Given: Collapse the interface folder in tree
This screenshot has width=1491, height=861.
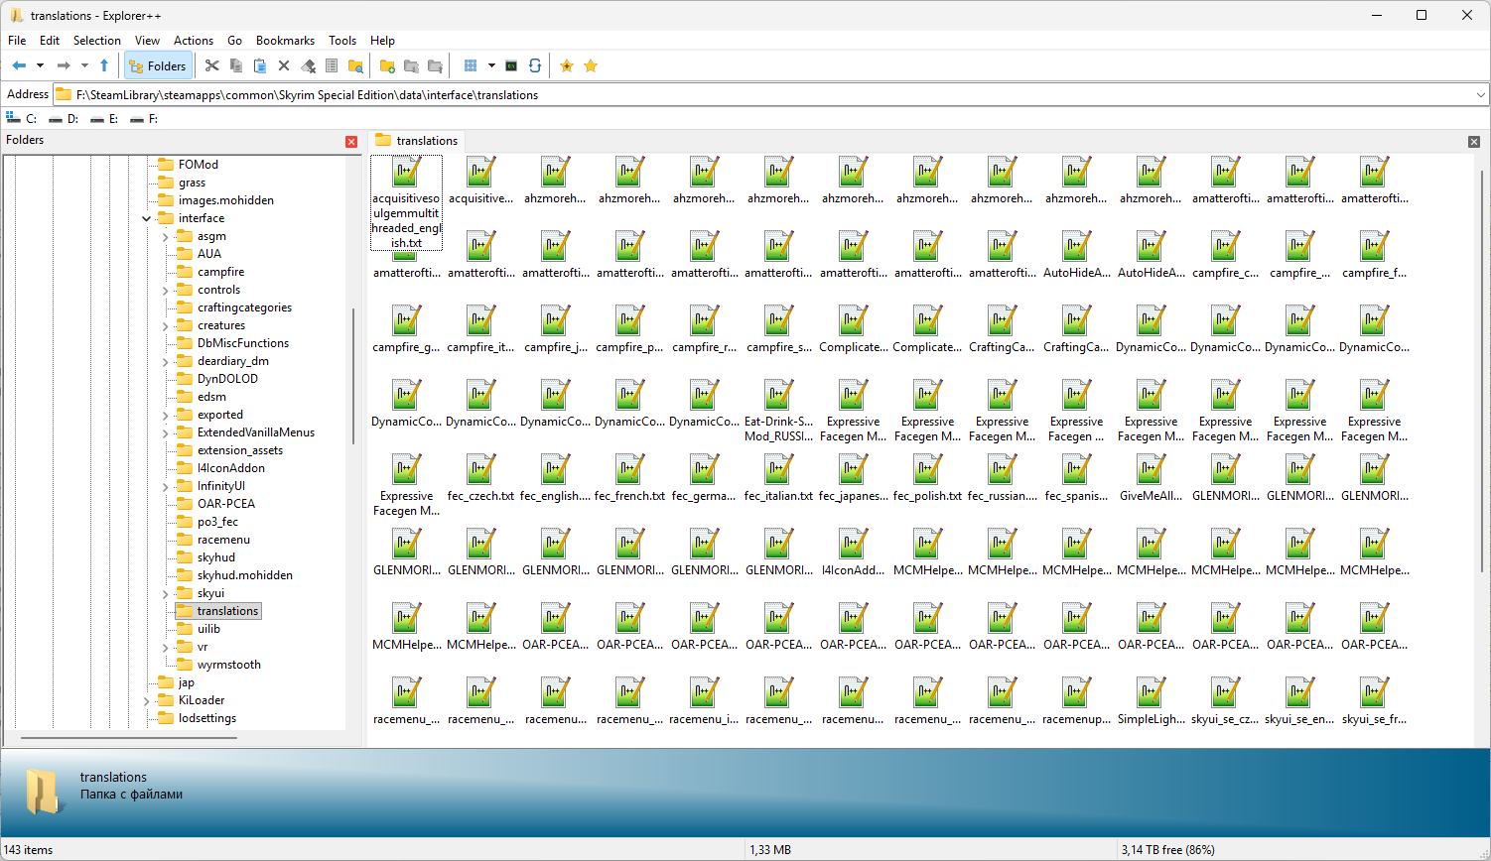Looking at the screenshot, I should (147, 218).
